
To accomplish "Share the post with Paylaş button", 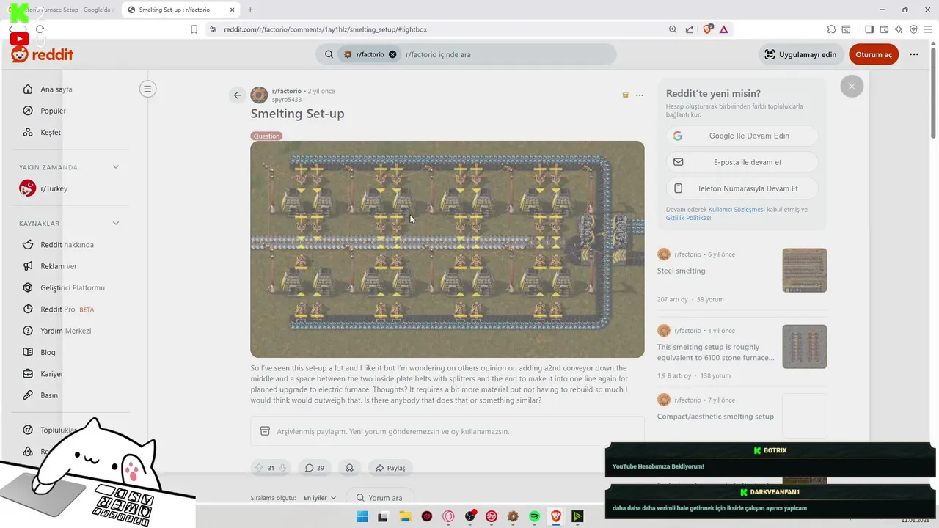I will tap(390, 468).
